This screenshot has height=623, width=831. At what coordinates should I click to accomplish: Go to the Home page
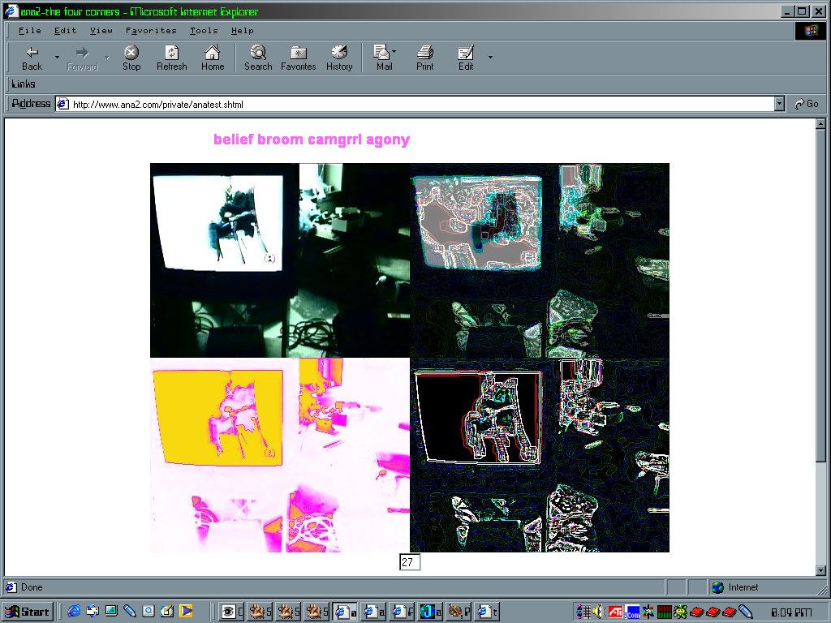pos(213,57)
